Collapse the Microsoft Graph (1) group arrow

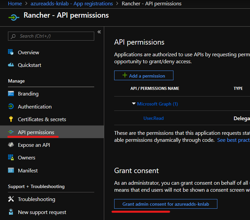[x=133, y=104]
